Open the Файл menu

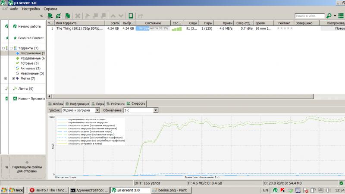pyautogui.click(x=14, y=9)
